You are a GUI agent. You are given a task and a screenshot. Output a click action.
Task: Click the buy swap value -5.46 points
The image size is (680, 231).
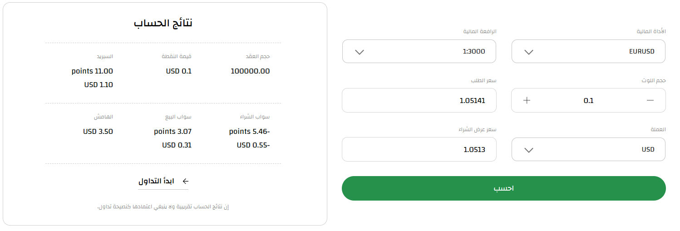point(250,132)
